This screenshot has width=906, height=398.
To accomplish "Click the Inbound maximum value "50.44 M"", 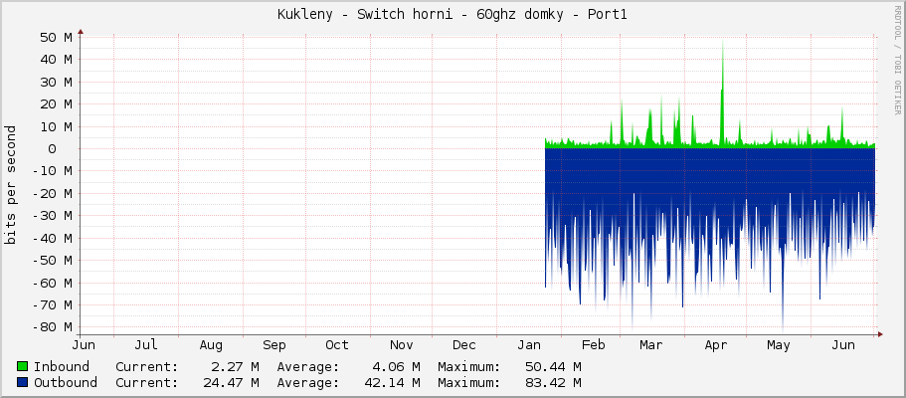I will pyautogui.click(x=552, y=367).
